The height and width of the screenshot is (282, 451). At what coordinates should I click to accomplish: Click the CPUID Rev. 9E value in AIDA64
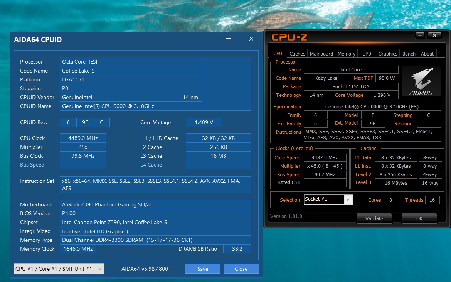click(85, 122)
